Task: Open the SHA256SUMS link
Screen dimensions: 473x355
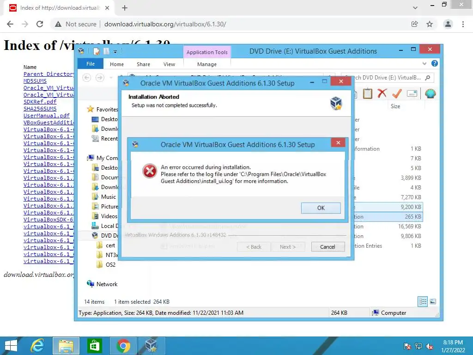Action: [40, 109]
